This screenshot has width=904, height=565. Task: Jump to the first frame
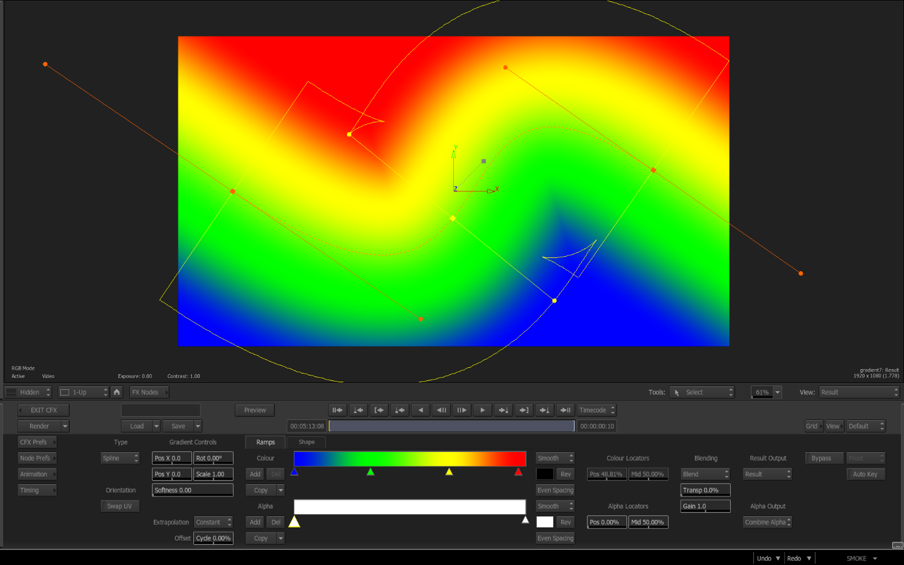(x=338, y=411)
